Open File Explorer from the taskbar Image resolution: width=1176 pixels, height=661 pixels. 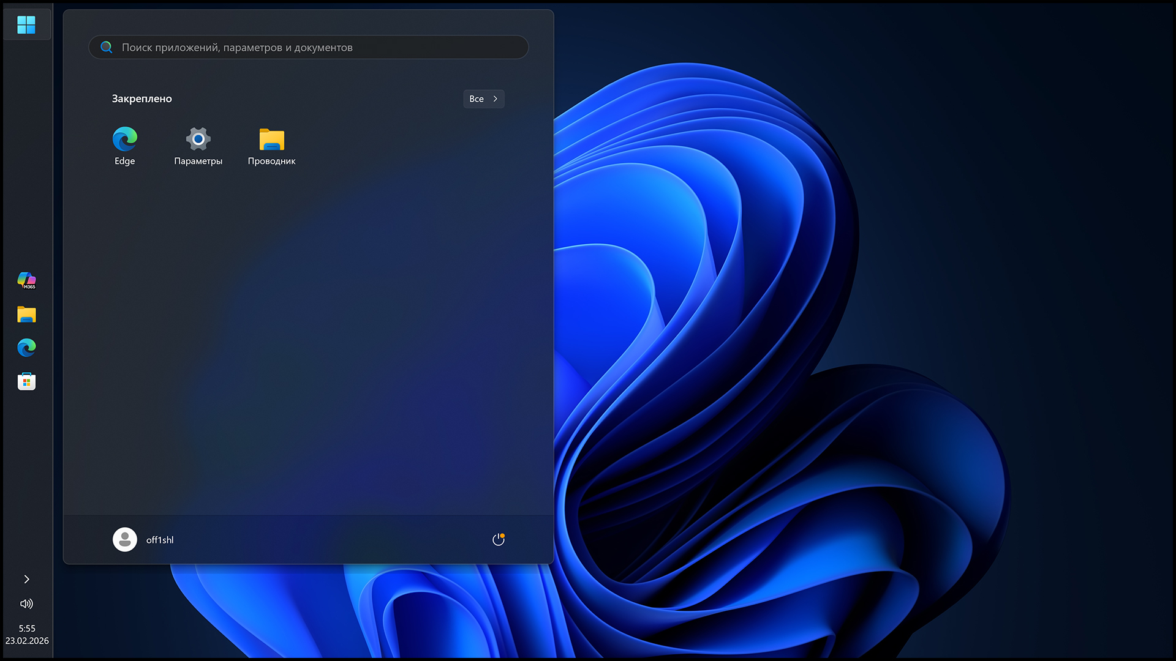26,315
